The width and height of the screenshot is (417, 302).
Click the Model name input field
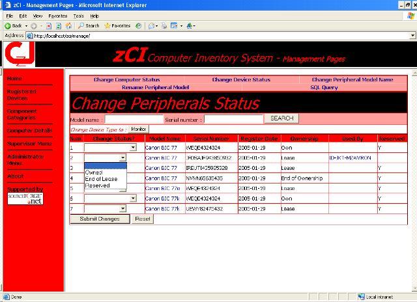(x=134, y=119)
